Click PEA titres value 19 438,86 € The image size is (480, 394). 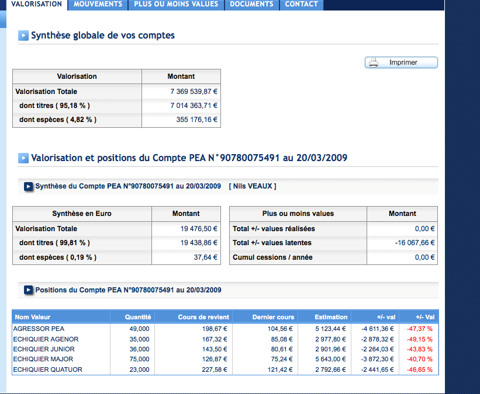(x=199, y=243)
